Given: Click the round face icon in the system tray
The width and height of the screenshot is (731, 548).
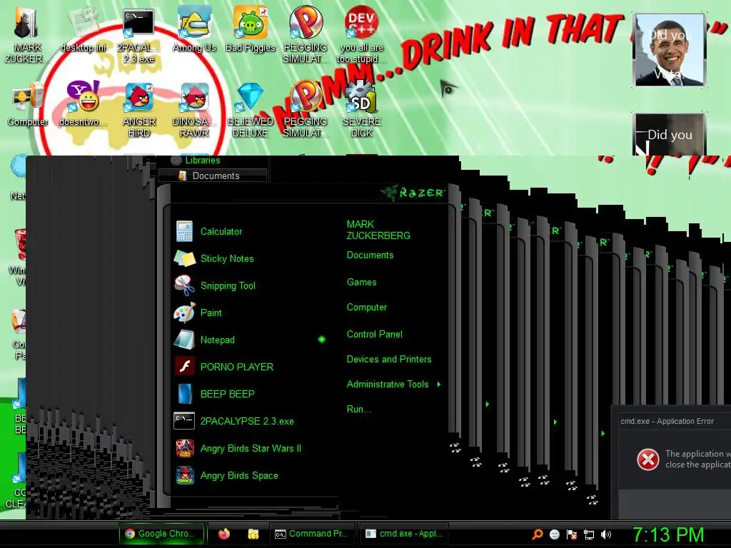Looking at the screenshot, I should coord(554,534).
